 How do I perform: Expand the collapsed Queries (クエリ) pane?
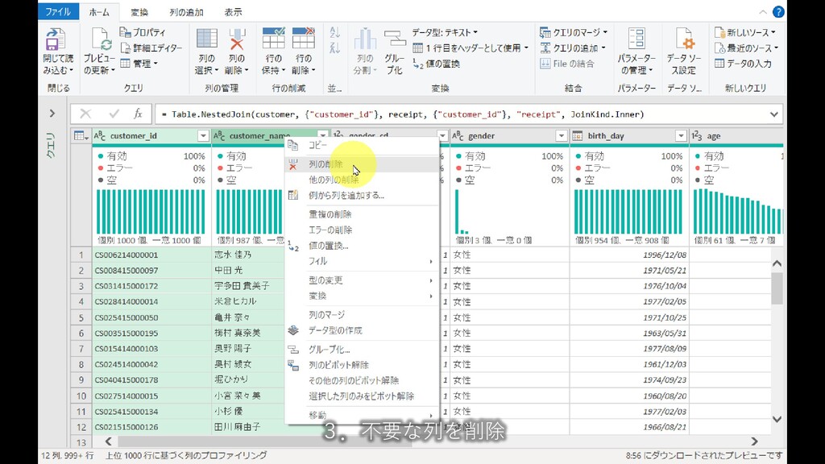click(52, 114)
